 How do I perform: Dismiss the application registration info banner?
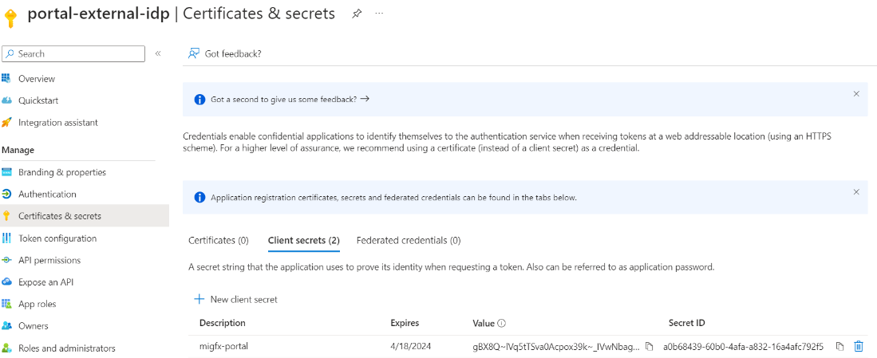pyautogui.click(x=856, y=191)
